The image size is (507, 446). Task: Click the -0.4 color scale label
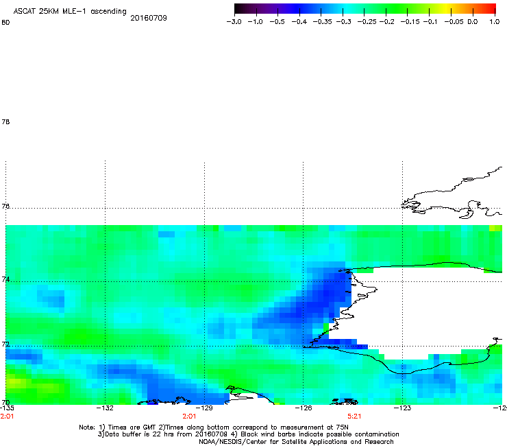coord(299,22)
